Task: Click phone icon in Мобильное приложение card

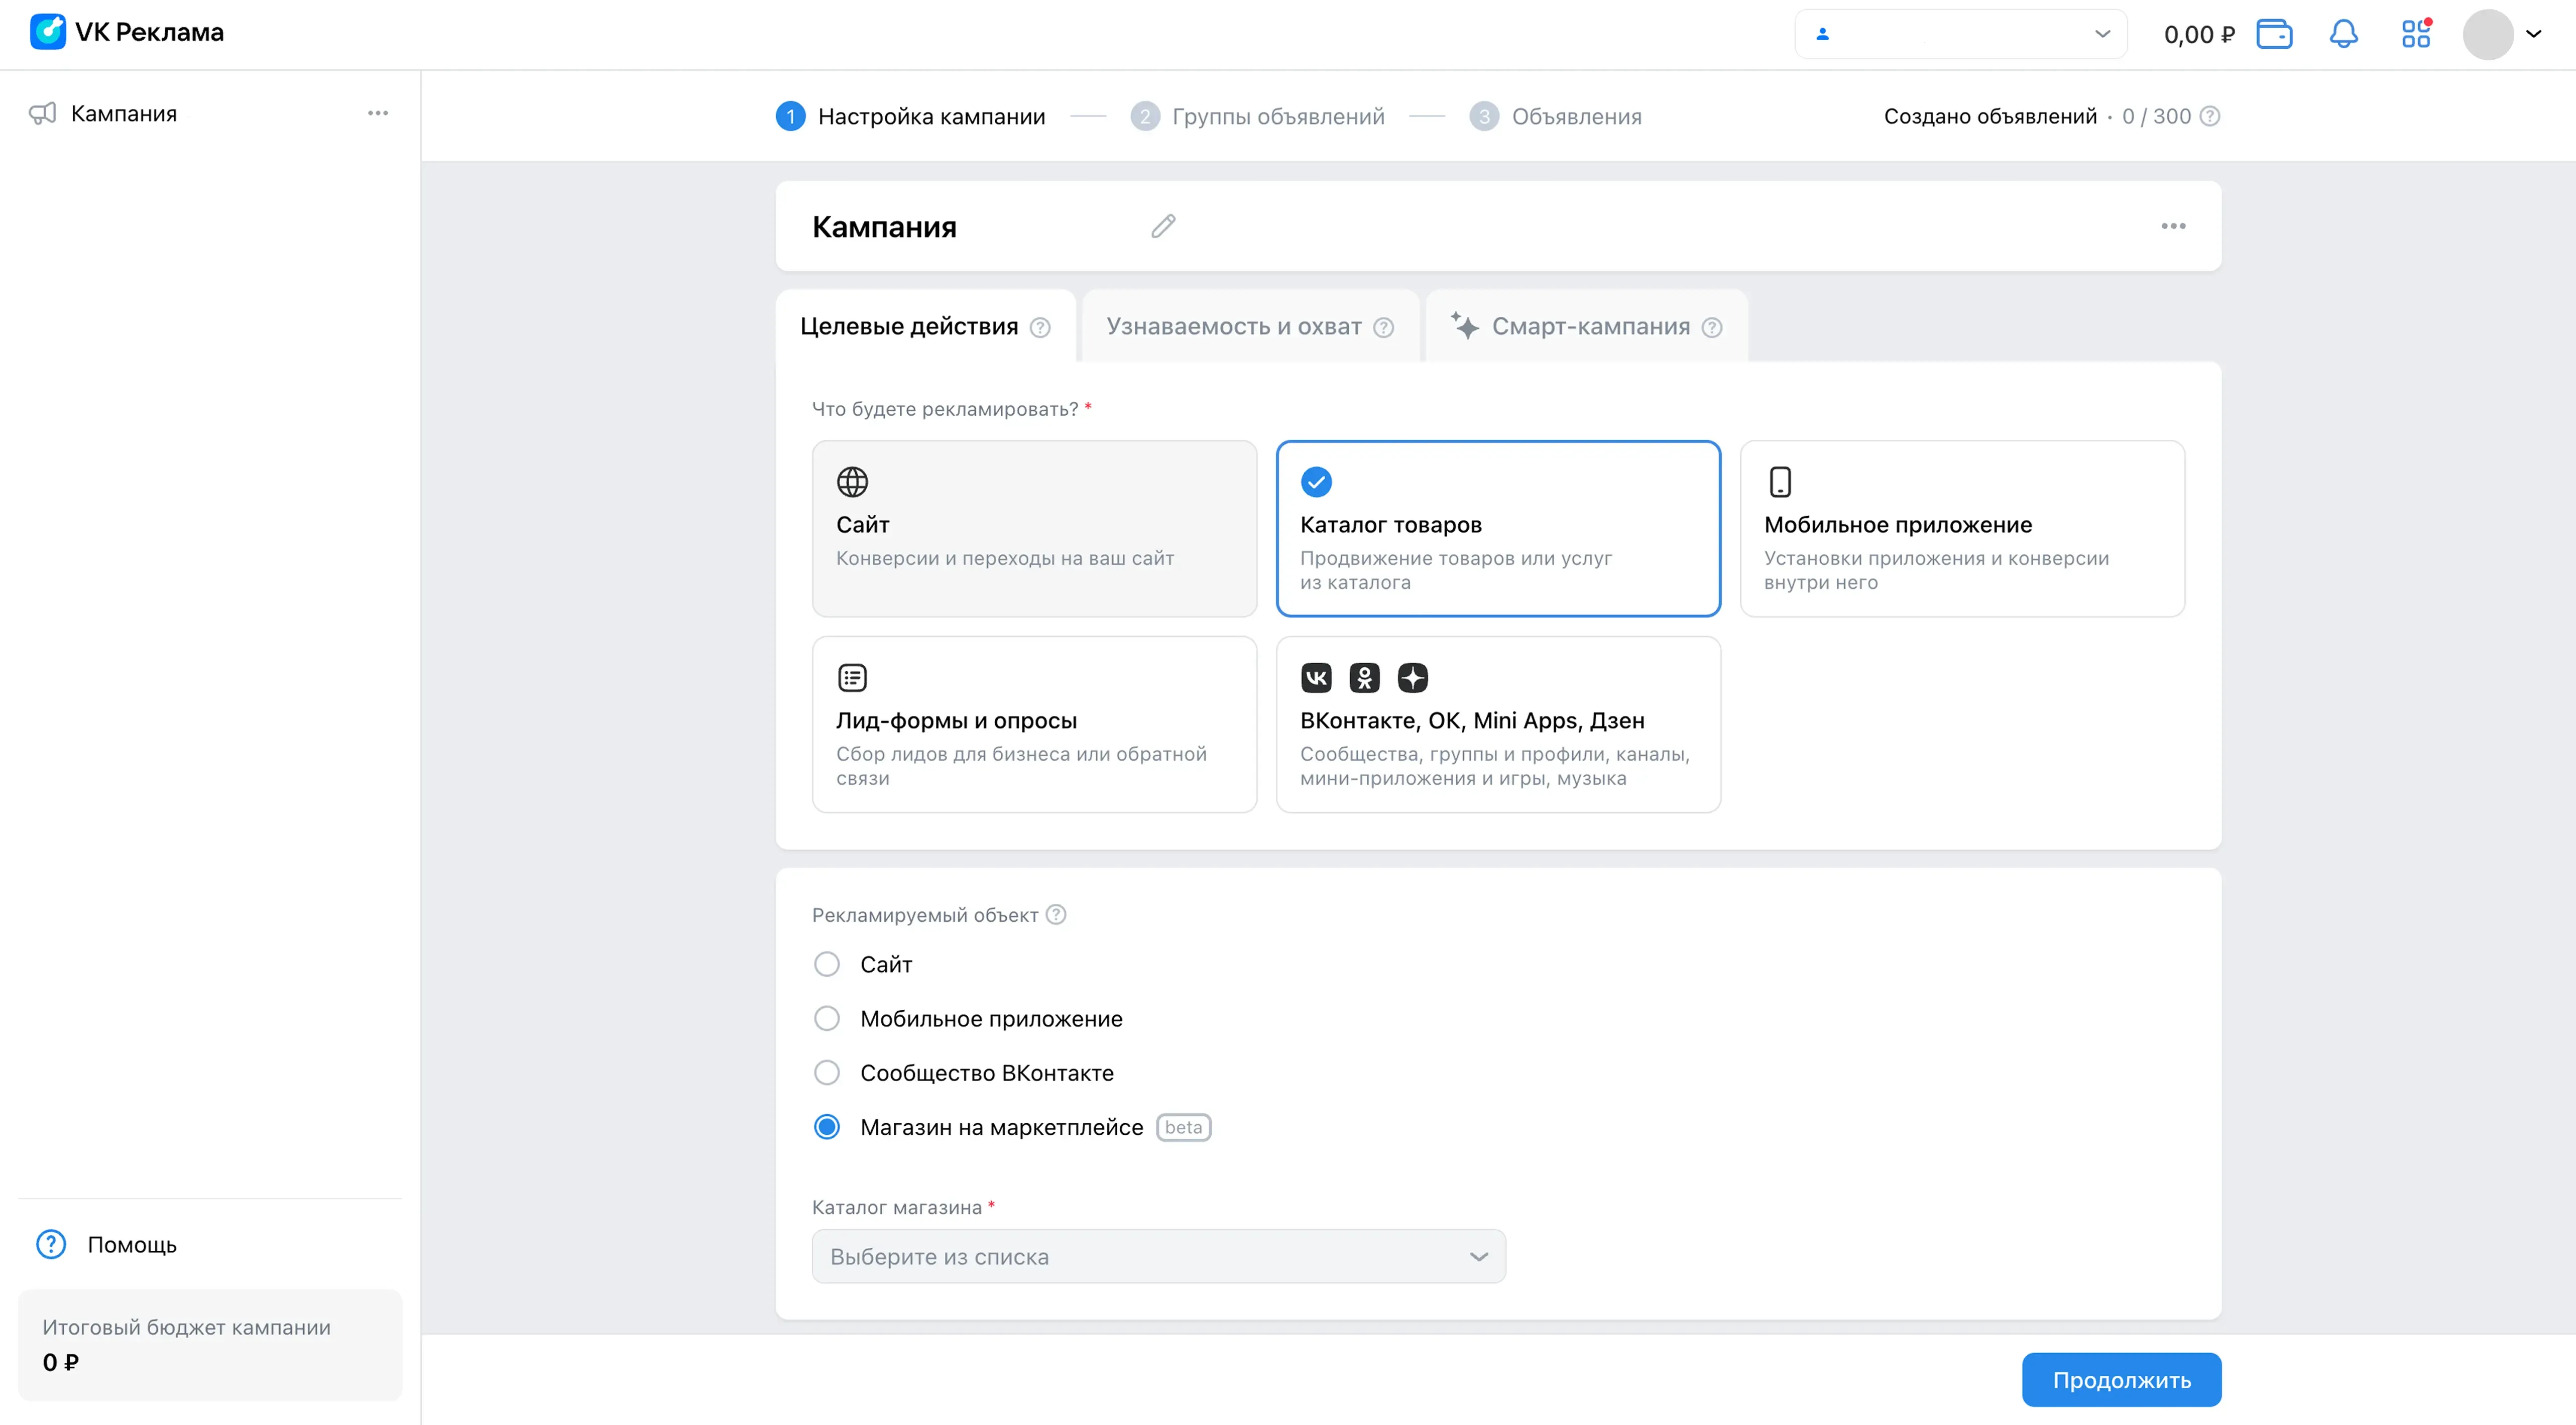Action: (1780, 481)
